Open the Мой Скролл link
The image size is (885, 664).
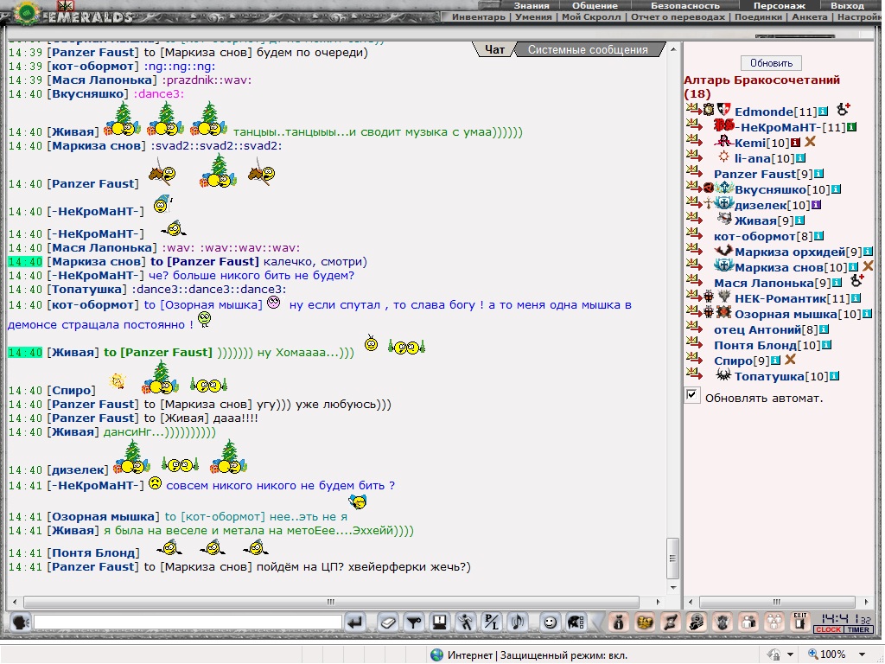click(x=591, y=16)
